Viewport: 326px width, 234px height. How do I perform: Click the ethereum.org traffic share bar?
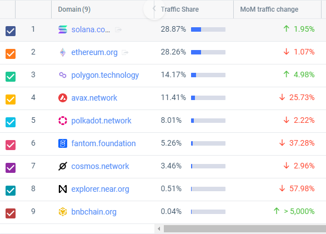208,52
